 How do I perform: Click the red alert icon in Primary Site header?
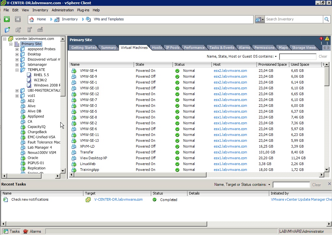pos(321,39)
